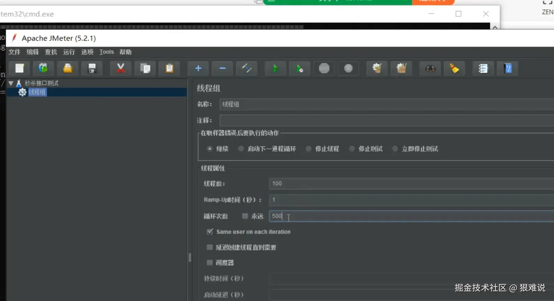554x301 pixels.
Task: Click the Cut scissors icon
Action: (121, 68)
